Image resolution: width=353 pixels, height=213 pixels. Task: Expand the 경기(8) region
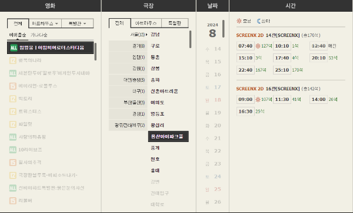[128, 46]
